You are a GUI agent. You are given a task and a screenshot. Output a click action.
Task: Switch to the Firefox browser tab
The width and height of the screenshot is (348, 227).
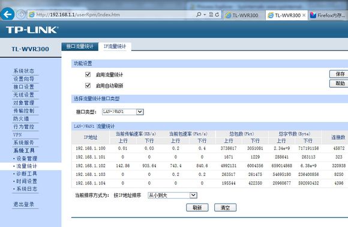coord(328,16)
